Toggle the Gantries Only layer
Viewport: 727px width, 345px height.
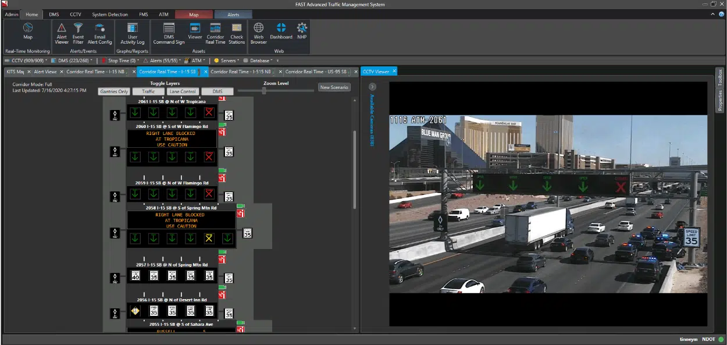click(115, 91)
